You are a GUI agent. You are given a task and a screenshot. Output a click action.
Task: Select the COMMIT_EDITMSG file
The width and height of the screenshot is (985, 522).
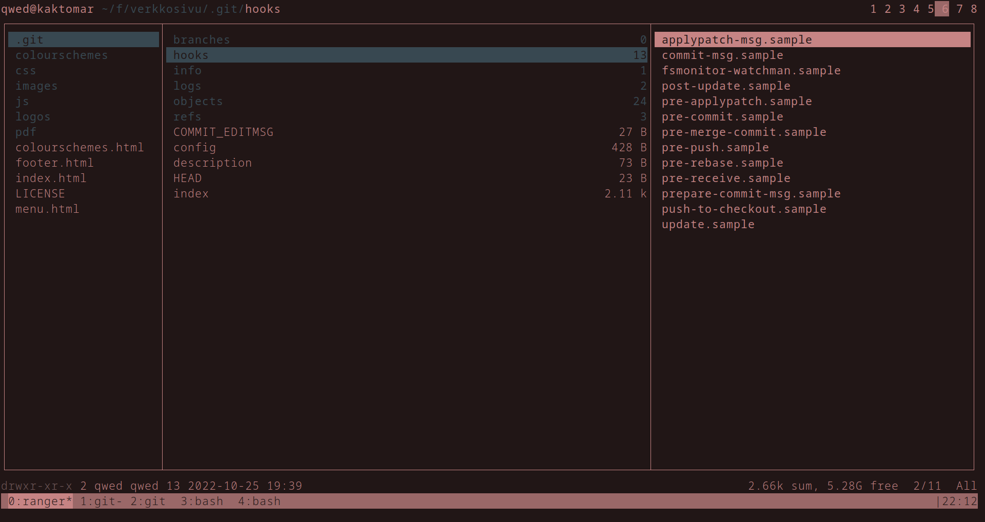(x=223, y=132)
